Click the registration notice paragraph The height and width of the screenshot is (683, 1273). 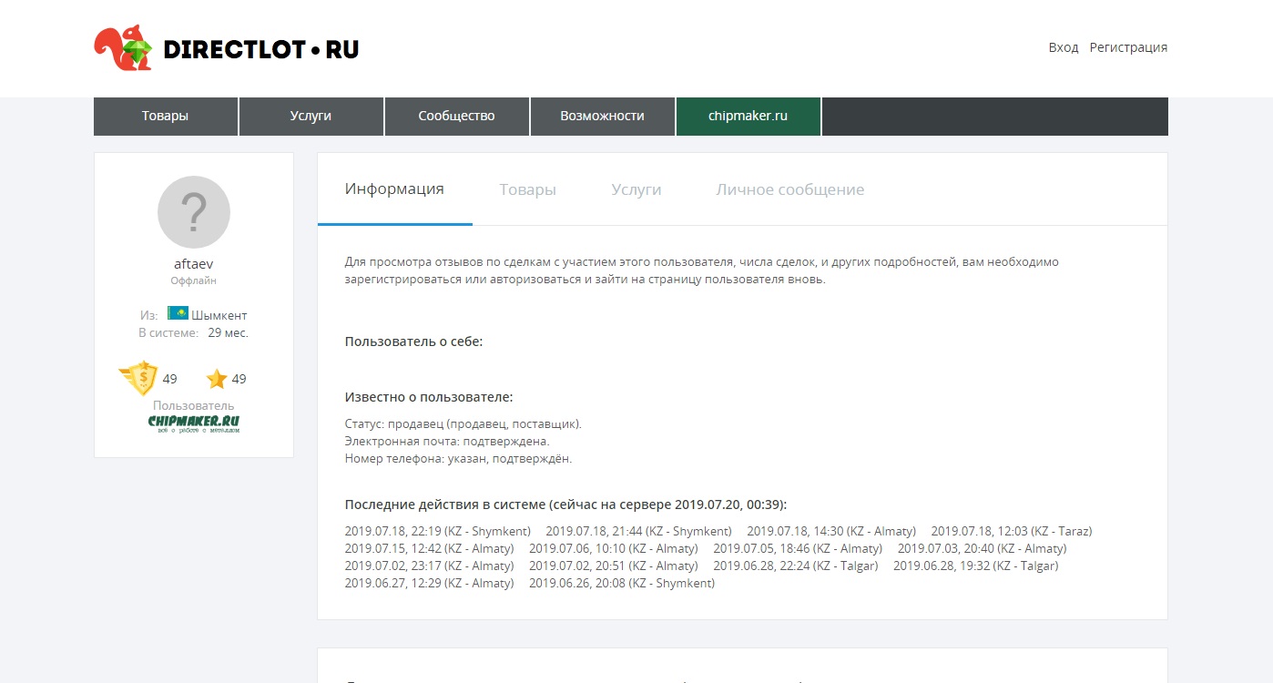702,270
